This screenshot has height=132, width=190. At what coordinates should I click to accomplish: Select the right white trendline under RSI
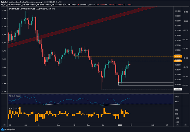tap(111, 105)
